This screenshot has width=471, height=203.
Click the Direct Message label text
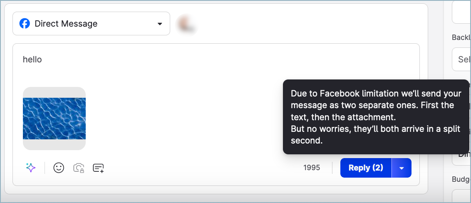(x=66, y=24)
